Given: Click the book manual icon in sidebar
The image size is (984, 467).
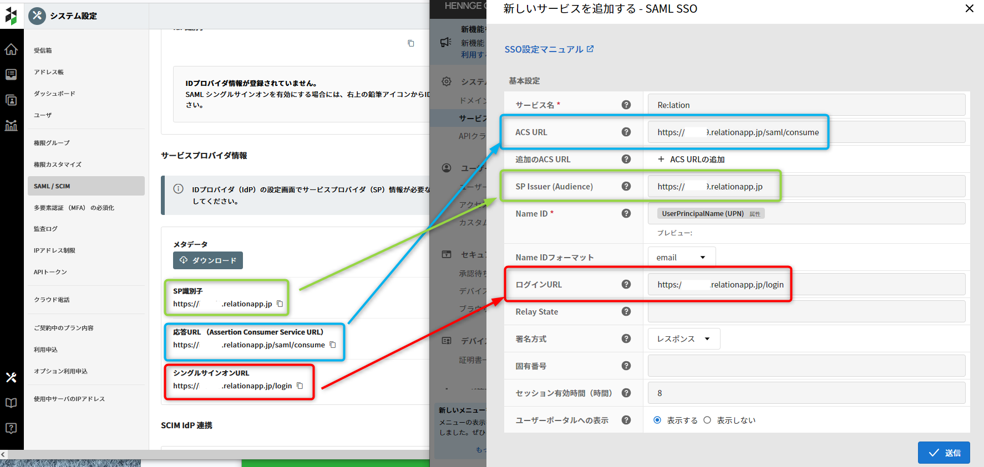Looking at the screenshot, I should coord(11,403).
